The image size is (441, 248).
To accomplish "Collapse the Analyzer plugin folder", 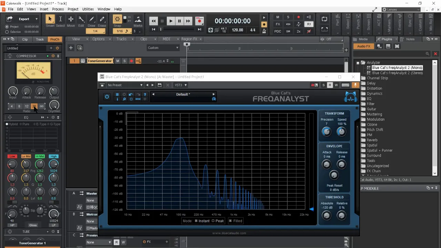I will click(358, 63).
